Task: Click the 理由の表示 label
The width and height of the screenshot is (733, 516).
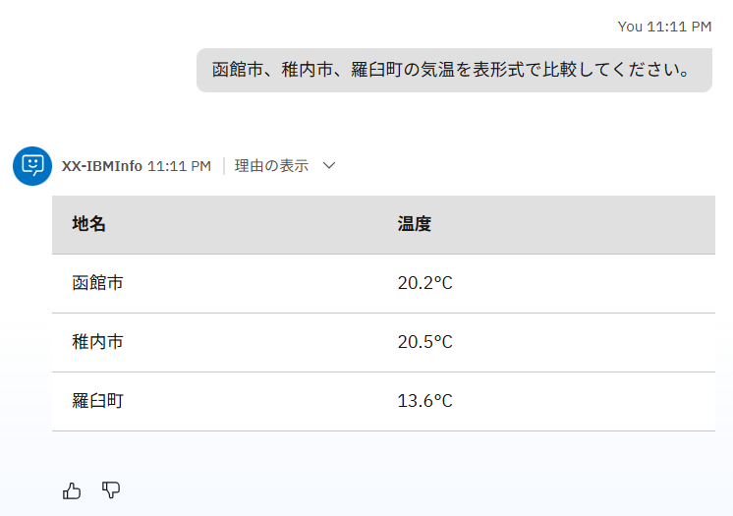Action: [271, 166]
